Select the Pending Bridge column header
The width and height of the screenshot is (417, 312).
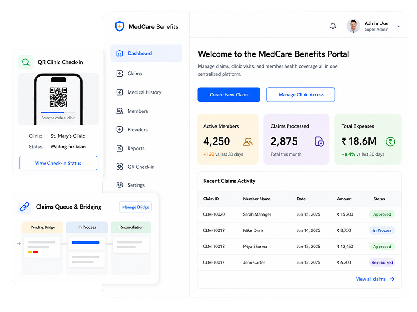pos(43,227)
